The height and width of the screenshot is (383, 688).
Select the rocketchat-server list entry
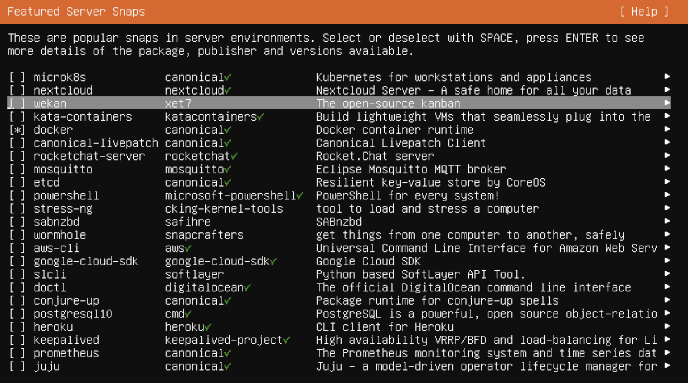coord(89,156)
